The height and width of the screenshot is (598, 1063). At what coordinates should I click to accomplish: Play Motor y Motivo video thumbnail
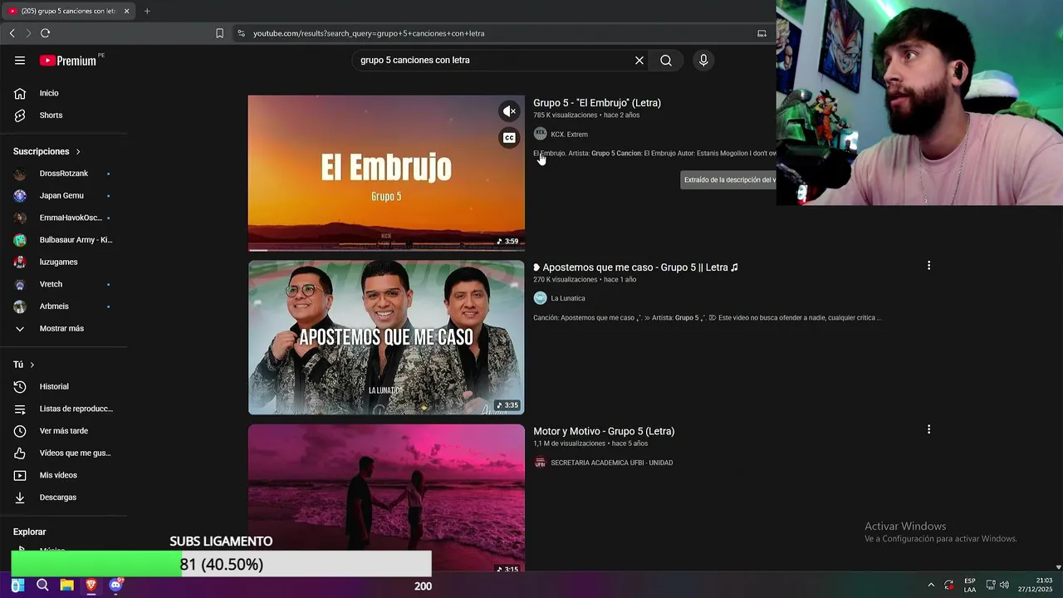[386, 498]
